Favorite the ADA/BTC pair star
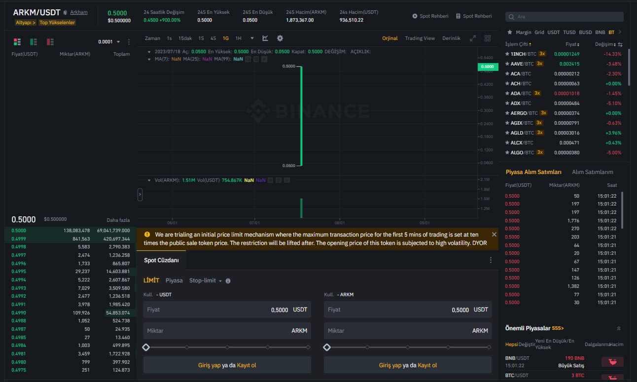The image size is (637, 382). 507,93
